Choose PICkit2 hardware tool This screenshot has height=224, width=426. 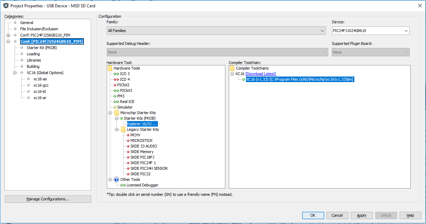[123, 85]
